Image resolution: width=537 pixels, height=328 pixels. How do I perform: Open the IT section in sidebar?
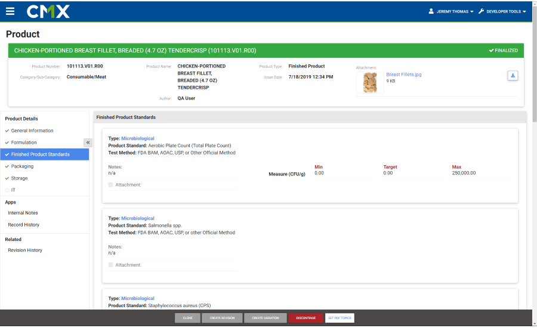pyautogui.click(x=13, y=190)
